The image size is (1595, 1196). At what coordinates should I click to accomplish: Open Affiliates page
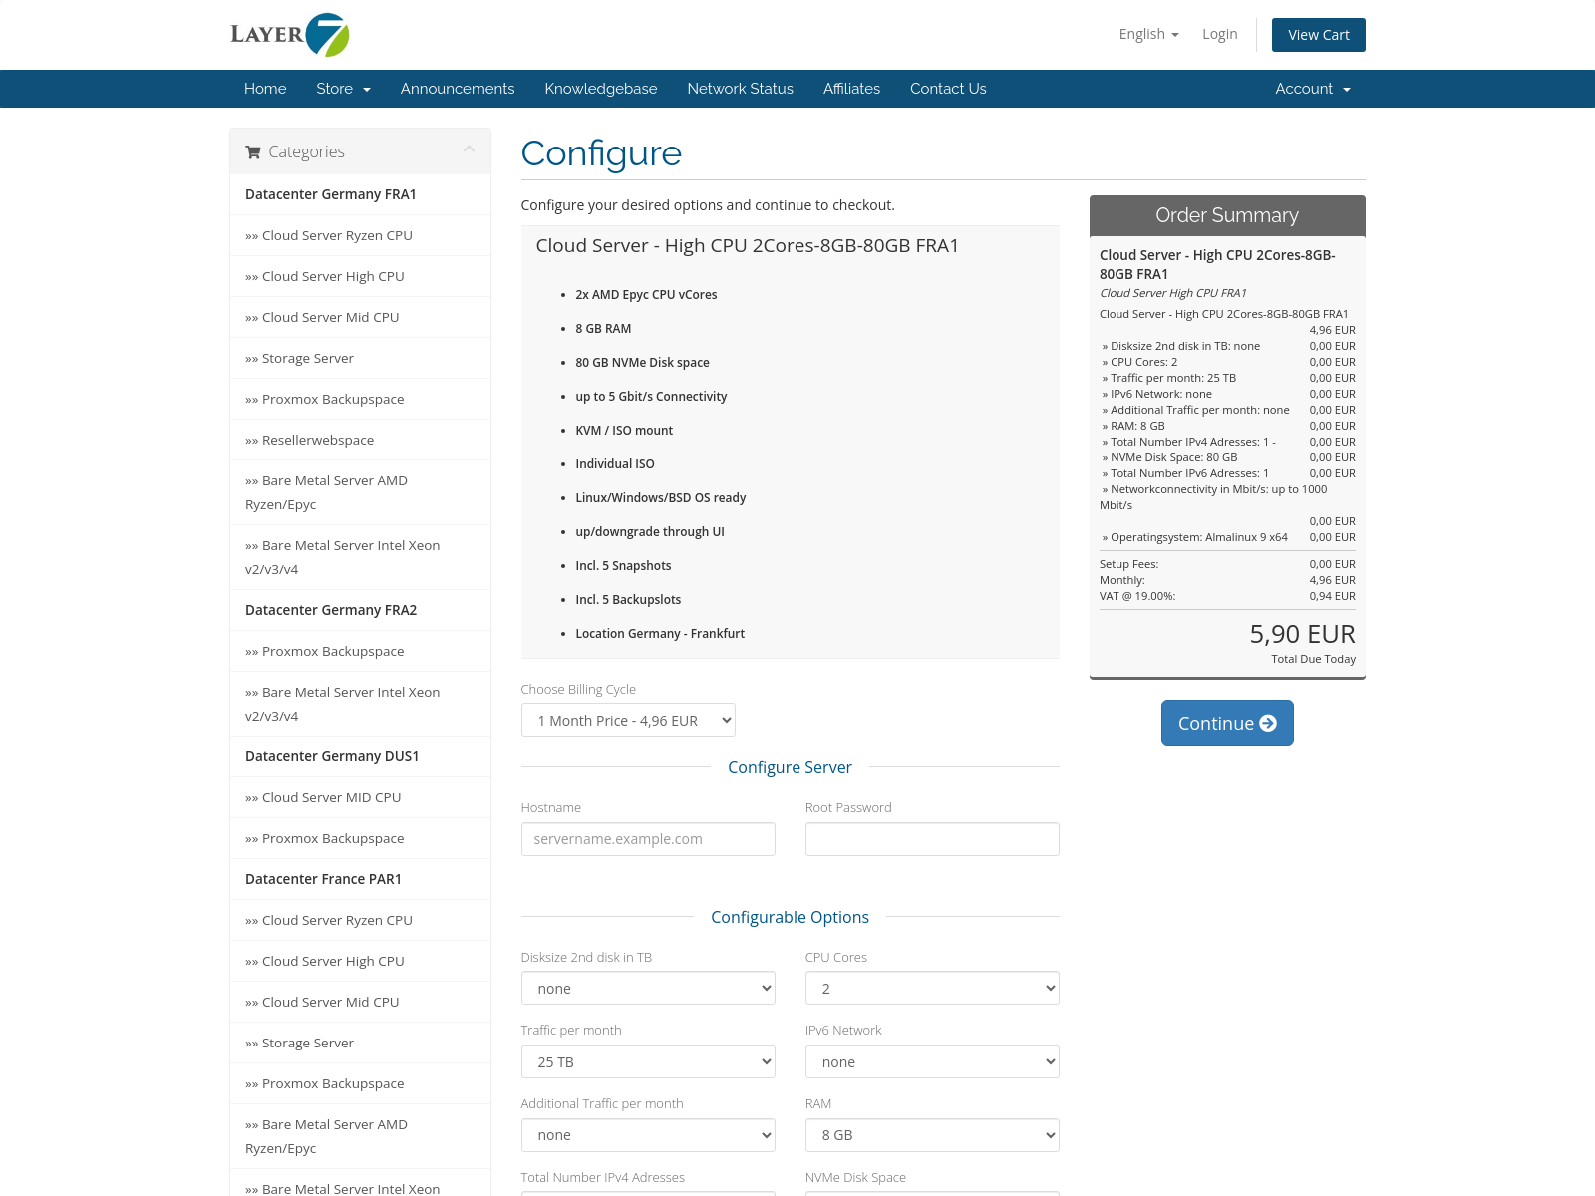851,89
